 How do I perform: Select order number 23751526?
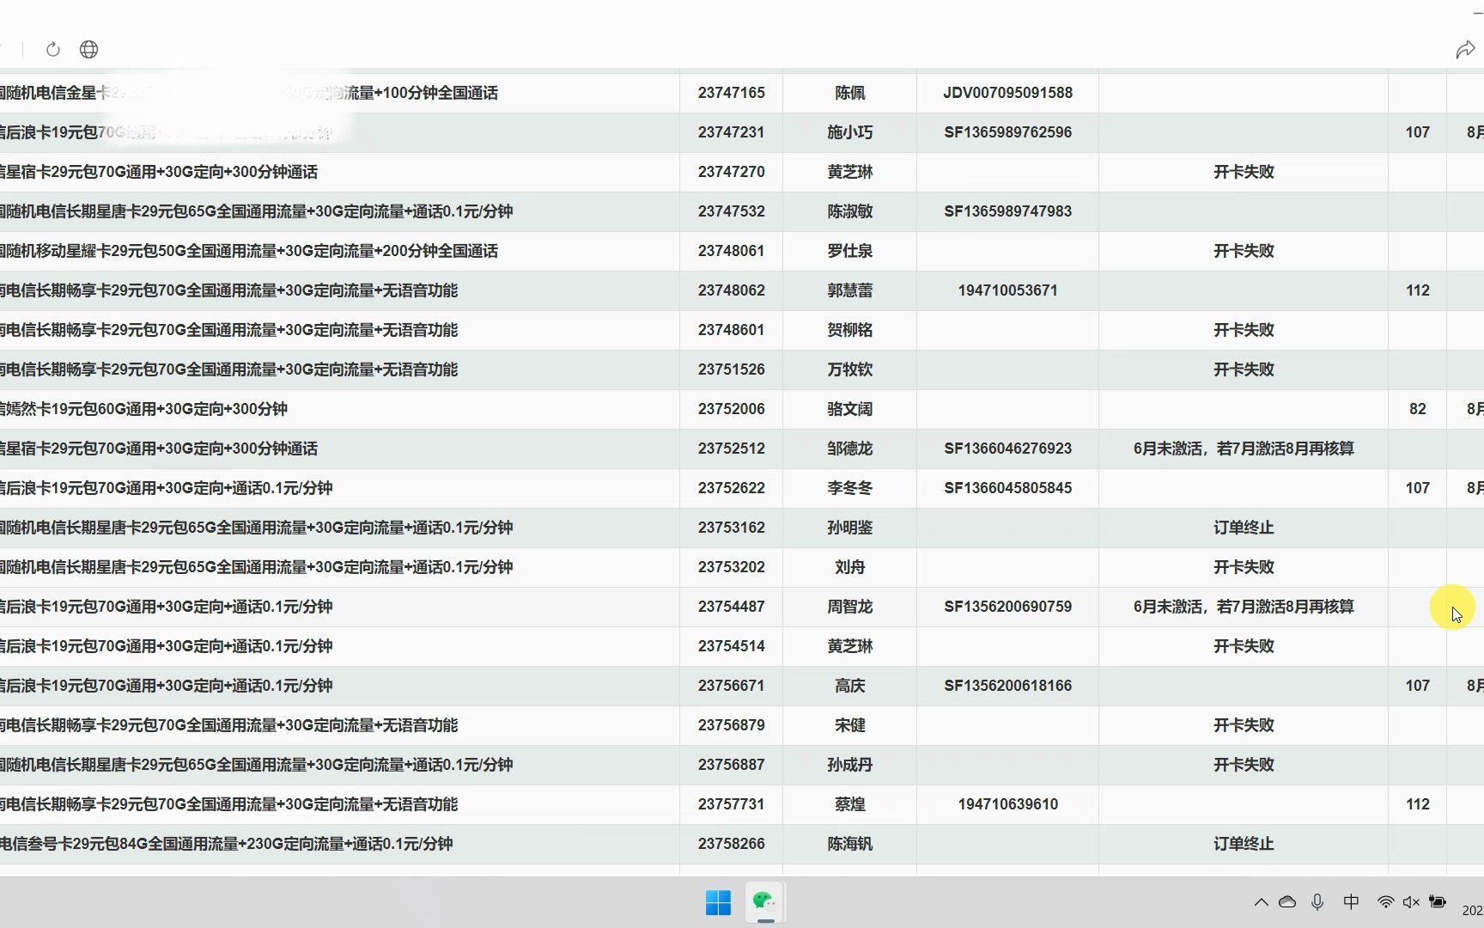click(732, 369)
